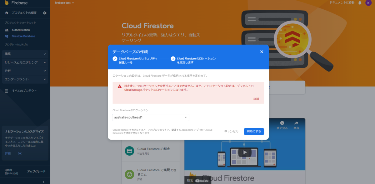Click the completed step one checkmark

click(x=115, y=59)
